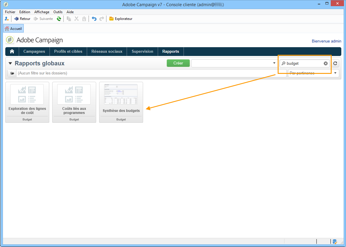
Task: Open the Par pertinence sort dropdown
Action: click(x=313, y=73)
